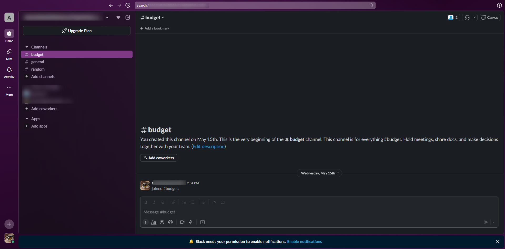Click Add coworkers button in channel
Screen dimensions: 505x249
159,158
